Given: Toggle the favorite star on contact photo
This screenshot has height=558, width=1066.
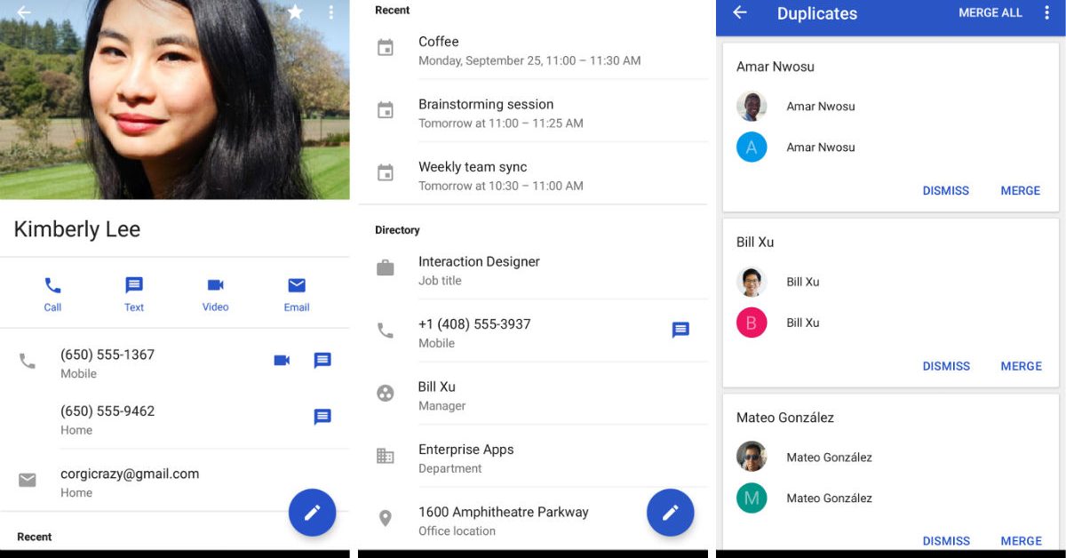Looking at the screenshot, I should tap(295, 12).
